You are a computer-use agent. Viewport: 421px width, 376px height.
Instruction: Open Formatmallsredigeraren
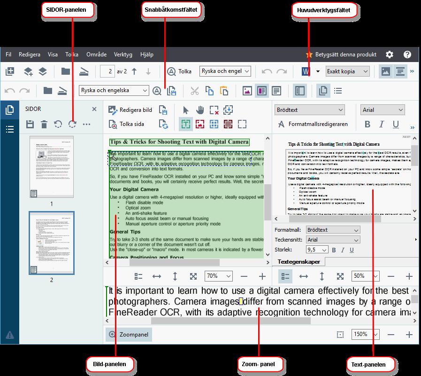tap(313, 124)
